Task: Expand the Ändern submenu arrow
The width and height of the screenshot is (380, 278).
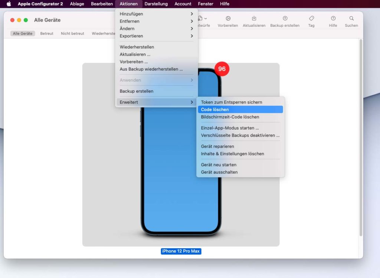Action: [192, 29]
